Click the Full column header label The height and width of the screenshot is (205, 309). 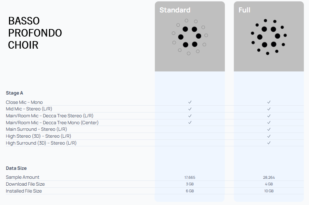[245, 10]
